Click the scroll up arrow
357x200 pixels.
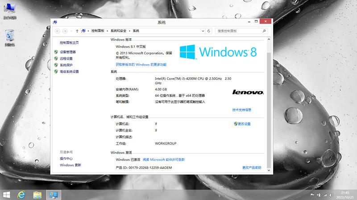pos(269,40)
